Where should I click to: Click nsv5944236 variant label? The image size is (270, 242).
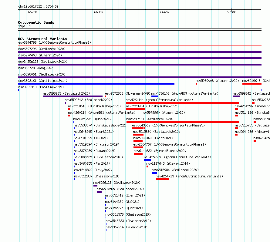tap(252, 132)
